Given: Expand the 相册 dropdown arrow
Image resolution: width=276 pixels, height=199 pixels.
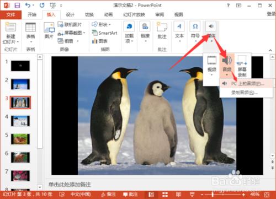Looking at the screenshot, I should click(78, 41).
